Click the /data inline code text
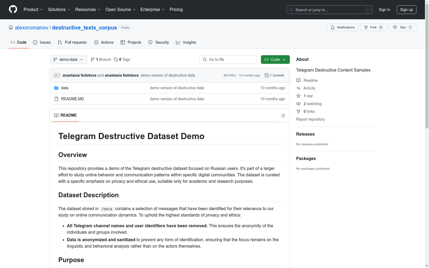Viewport: 429px width, 268px height. [x=107, y=209]
